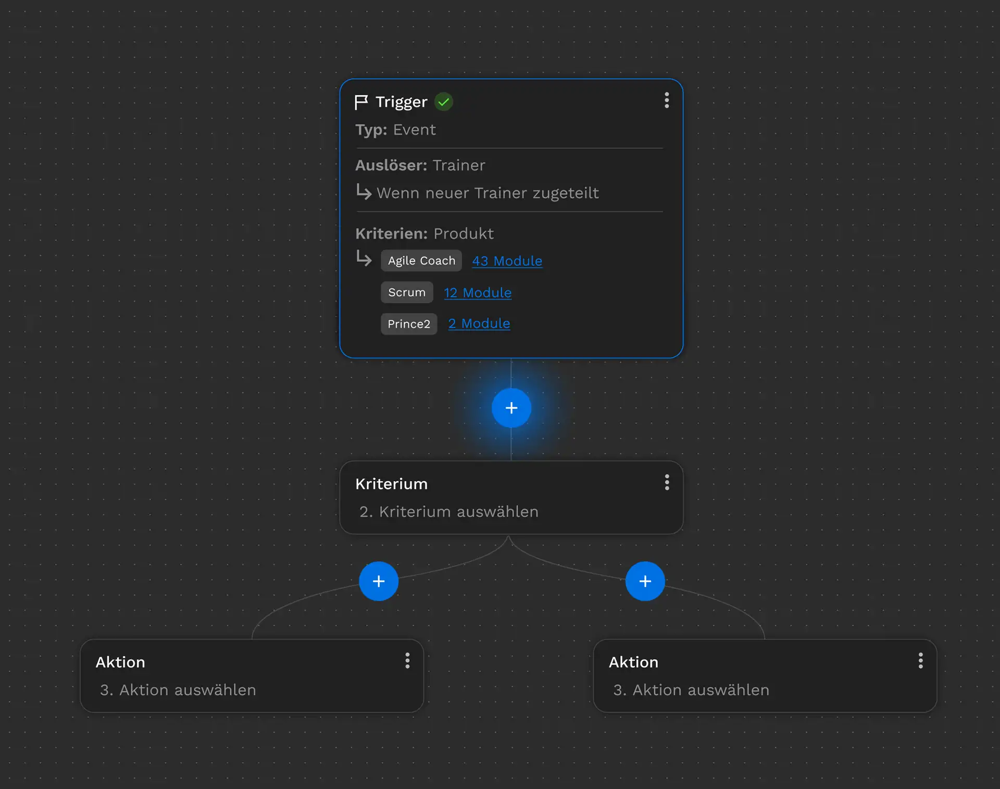
Task: Add a step below the Trigger card
Action: click(511, 408)
